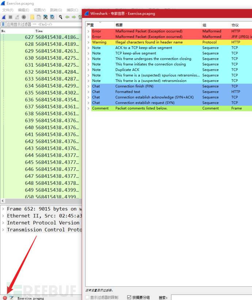
Task: Sort by the 严重 column header
Action: pos(100,25)
